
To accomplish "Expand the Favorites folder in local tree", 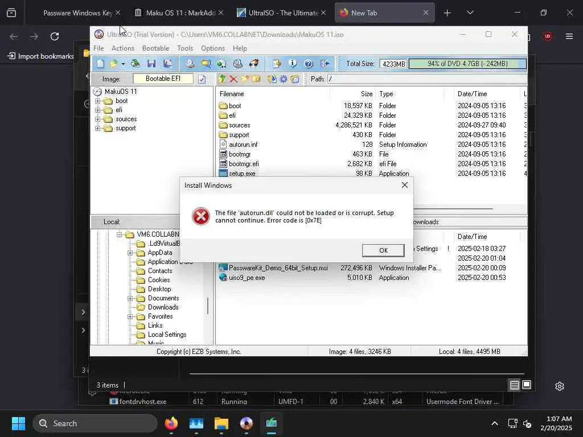I will (130, 316).
